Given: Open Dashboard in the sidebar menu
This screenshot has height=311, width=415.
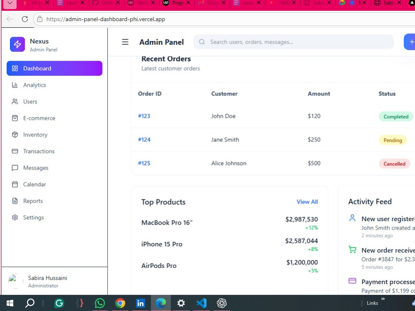Looking at the screenshot, I should [54, 68].
